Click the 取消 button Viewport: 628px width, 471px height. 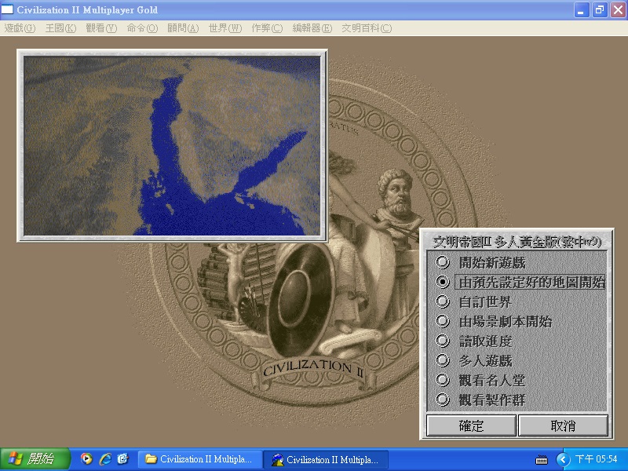[x=563, y=425]
